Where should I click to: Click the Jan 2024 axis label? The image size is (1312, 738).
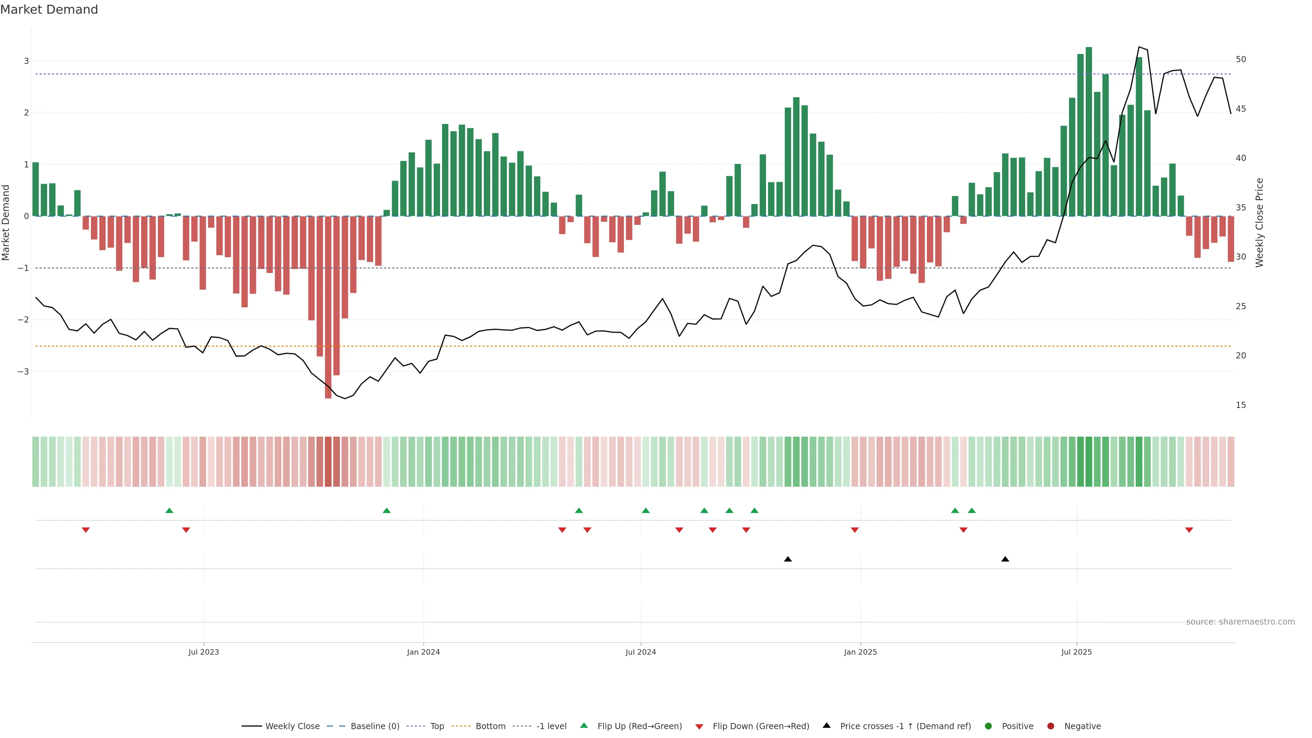click(x=423, y=652)
